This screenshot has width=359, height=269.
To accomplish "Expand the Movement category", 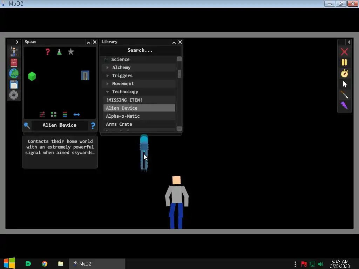I will click(107, 84).
